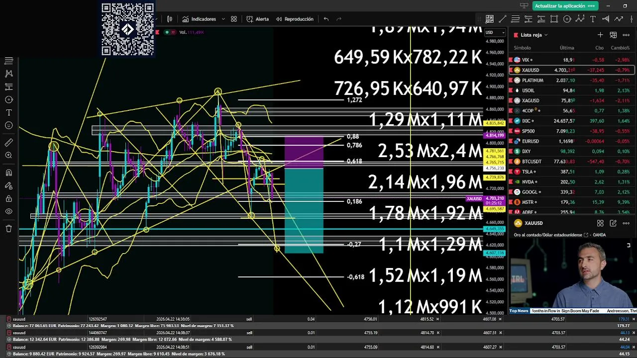Toggle magnet mode in left sidebar
637x358 pixels.
click(8, 173)
